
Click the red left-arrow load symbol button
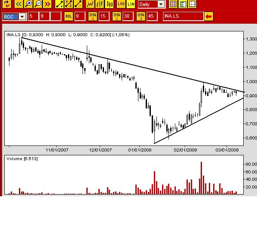point(208,16)
